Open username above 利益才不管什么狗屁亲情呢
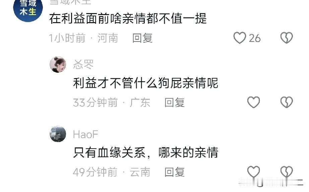This screenshot has width=309, height=192. [83, 64]
